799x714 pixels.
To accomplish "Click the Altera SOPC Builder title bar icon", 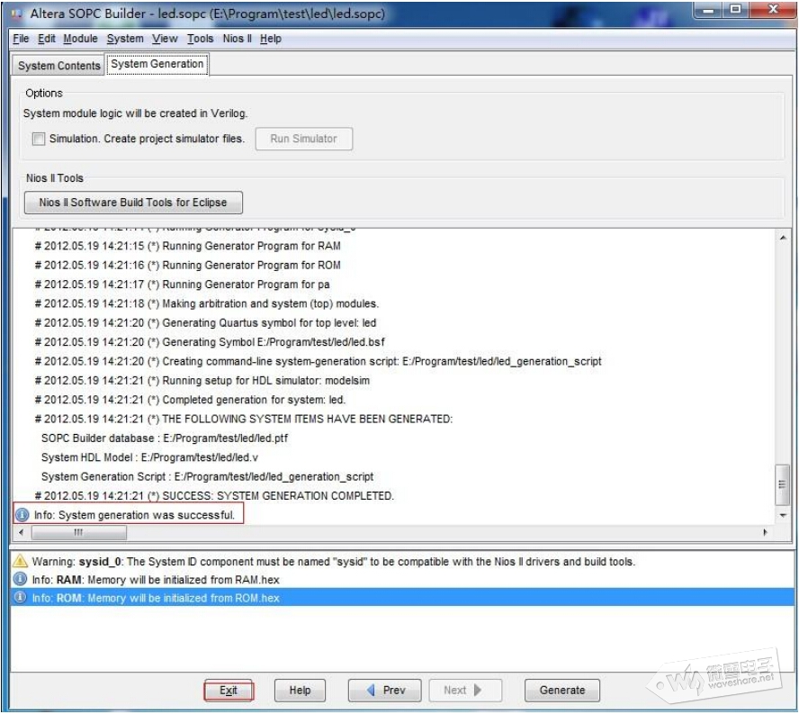I will point(17,14).
